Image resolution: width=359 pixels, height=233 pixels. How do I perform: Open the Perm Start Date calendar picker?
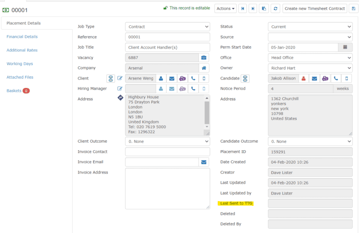coord(345,47)
